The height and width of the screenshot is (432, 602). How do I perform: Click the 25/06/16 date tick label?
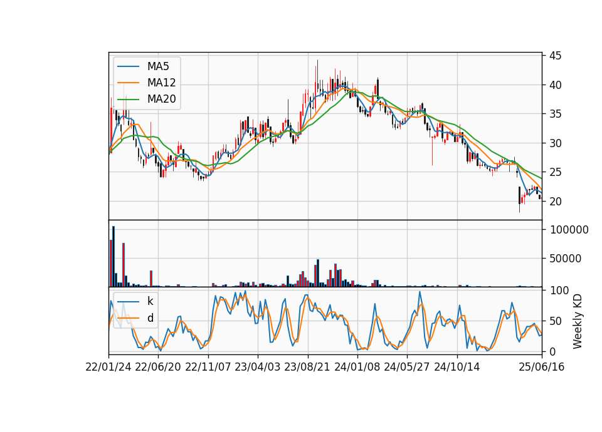coord(542,367)
